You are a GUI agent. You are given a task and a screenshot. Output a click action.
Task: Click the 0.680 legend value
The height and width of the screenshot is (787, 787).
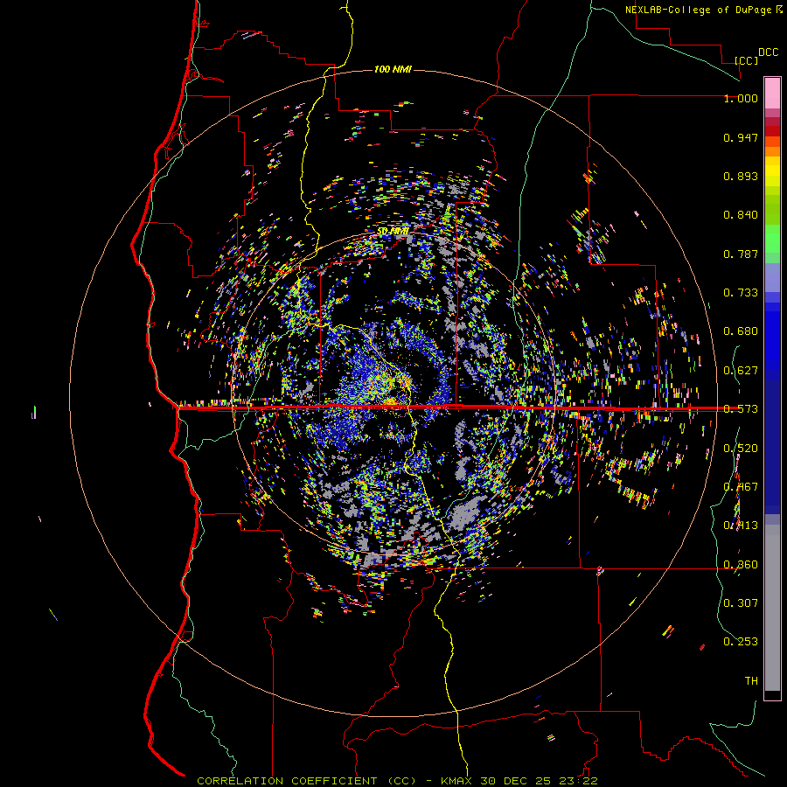tap(741, 331)
